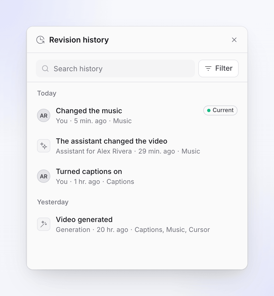274x296 pixels.
Task: Click "Assistant for Alex Rivera" details line
Action: click(x=128, y=151)
